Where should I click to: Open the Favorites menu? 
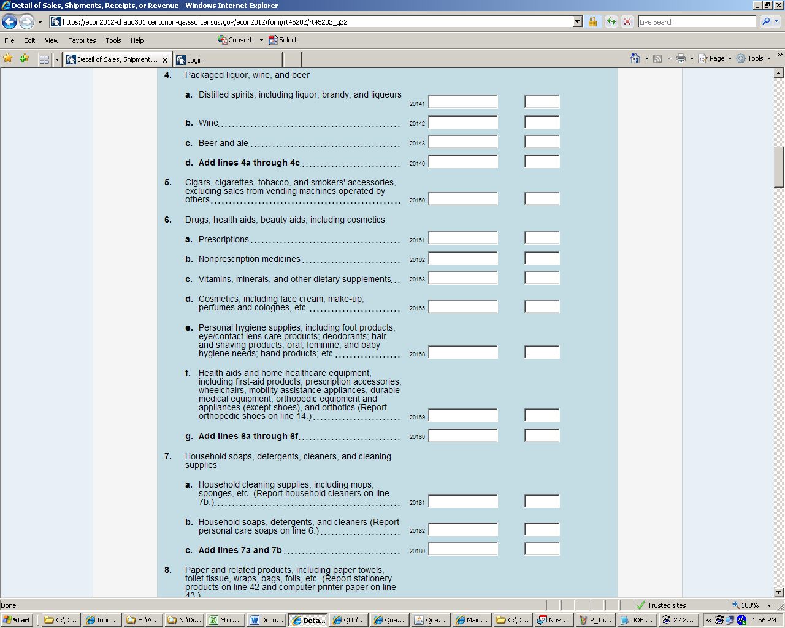pyautogui.click(x=82, y=40)
